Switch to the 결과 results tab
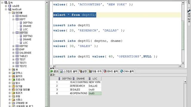 [x=54, y=71]
